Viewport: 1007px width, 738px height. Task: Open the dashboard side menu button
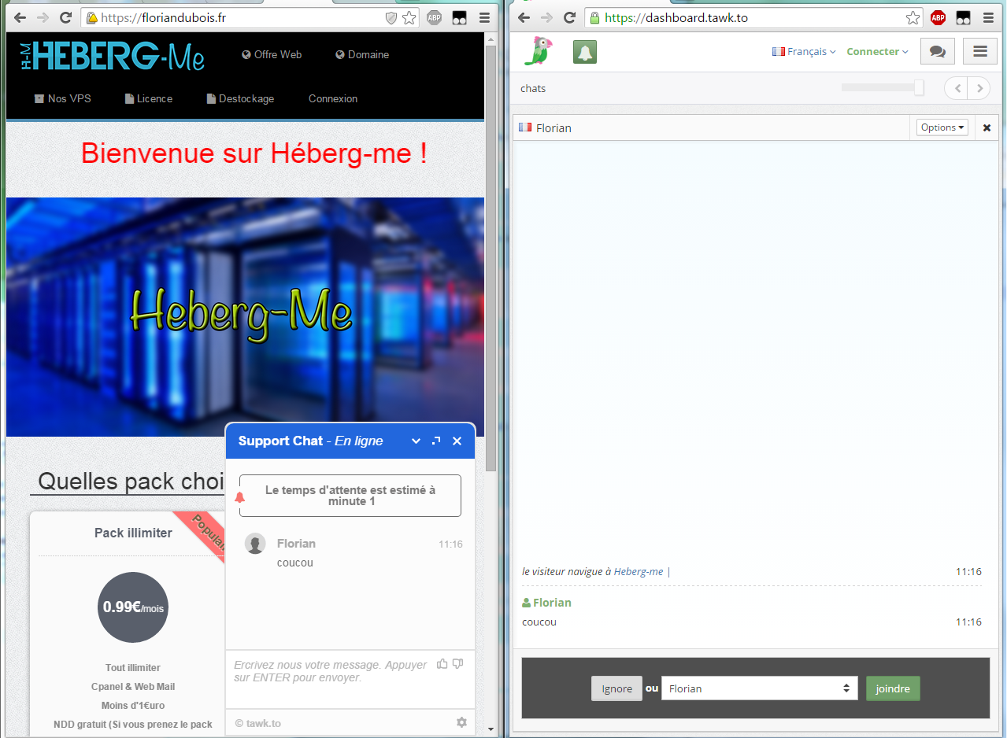[980, 51]
